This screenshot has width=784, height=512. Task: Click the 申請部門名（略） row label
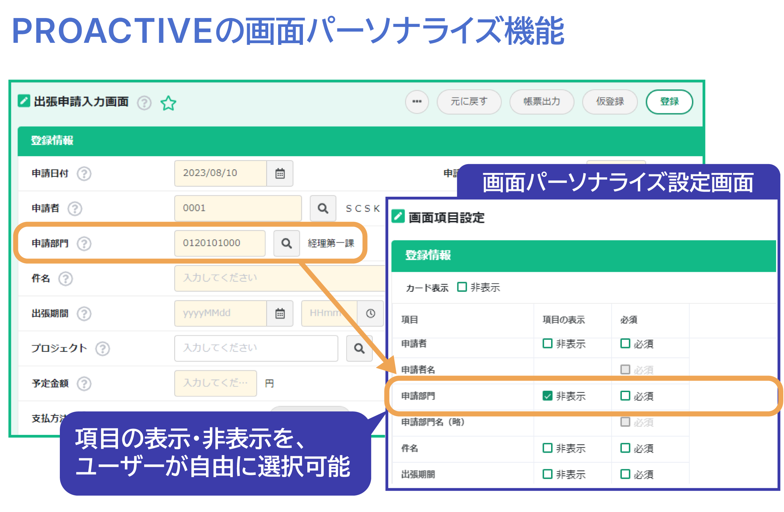433,422
